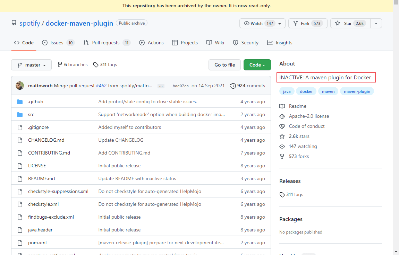The width and height of the screenshot is (399, 255).
Task: Click the fork icon beside 573 forks
Action: pos(282,157)
